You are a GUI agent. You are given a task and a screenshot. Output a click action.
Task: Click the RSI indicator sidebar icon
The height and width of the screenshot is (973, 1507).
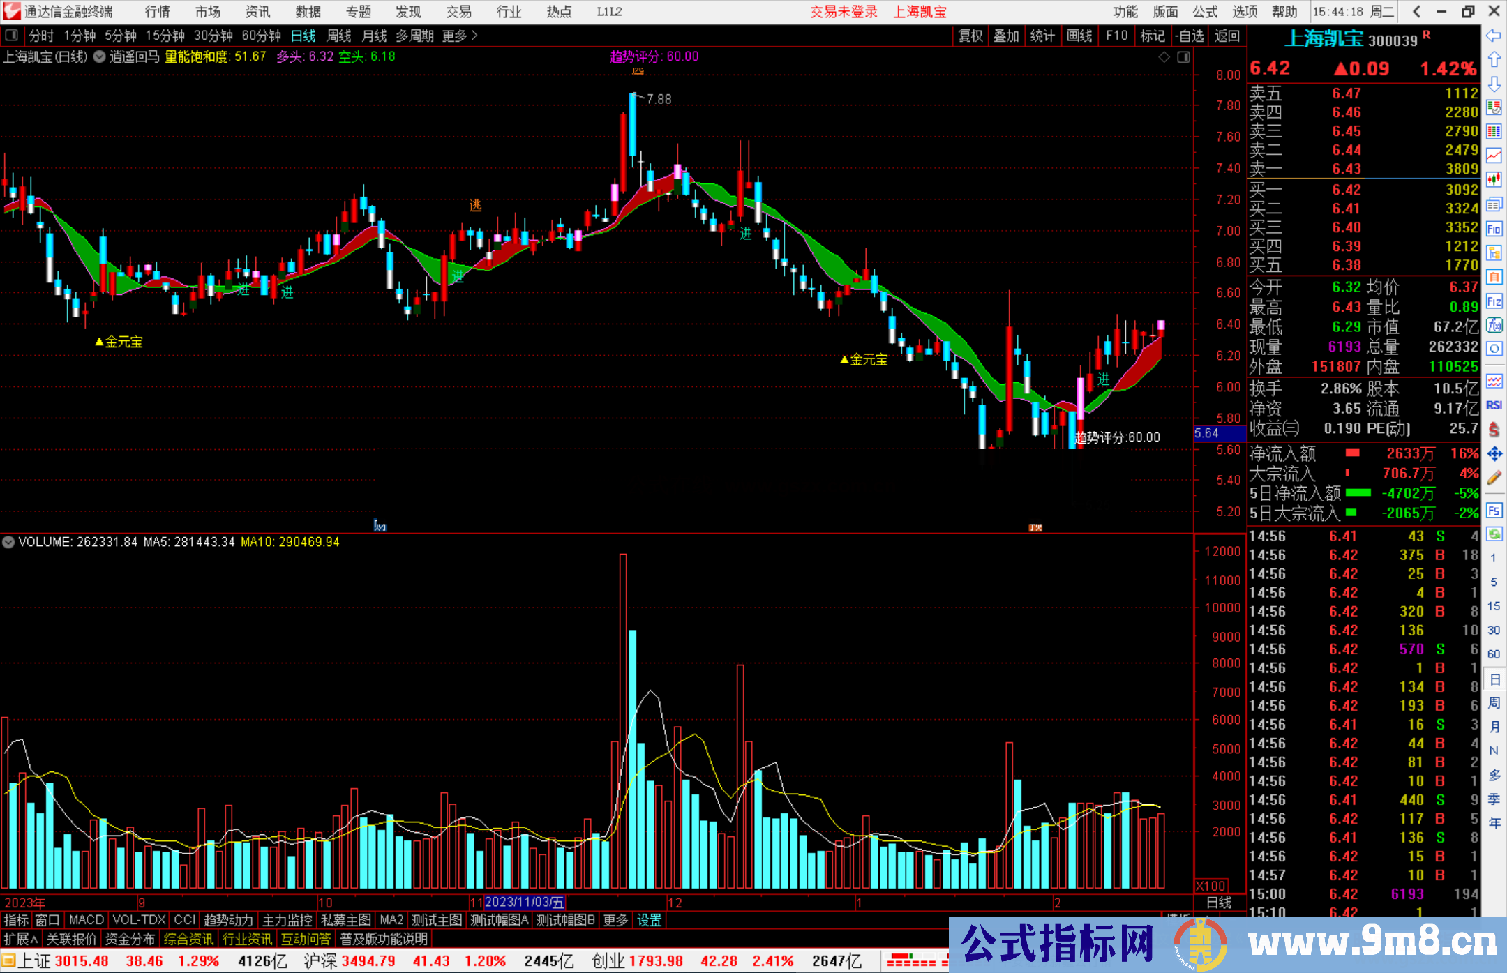click(x=1494, y=405)
